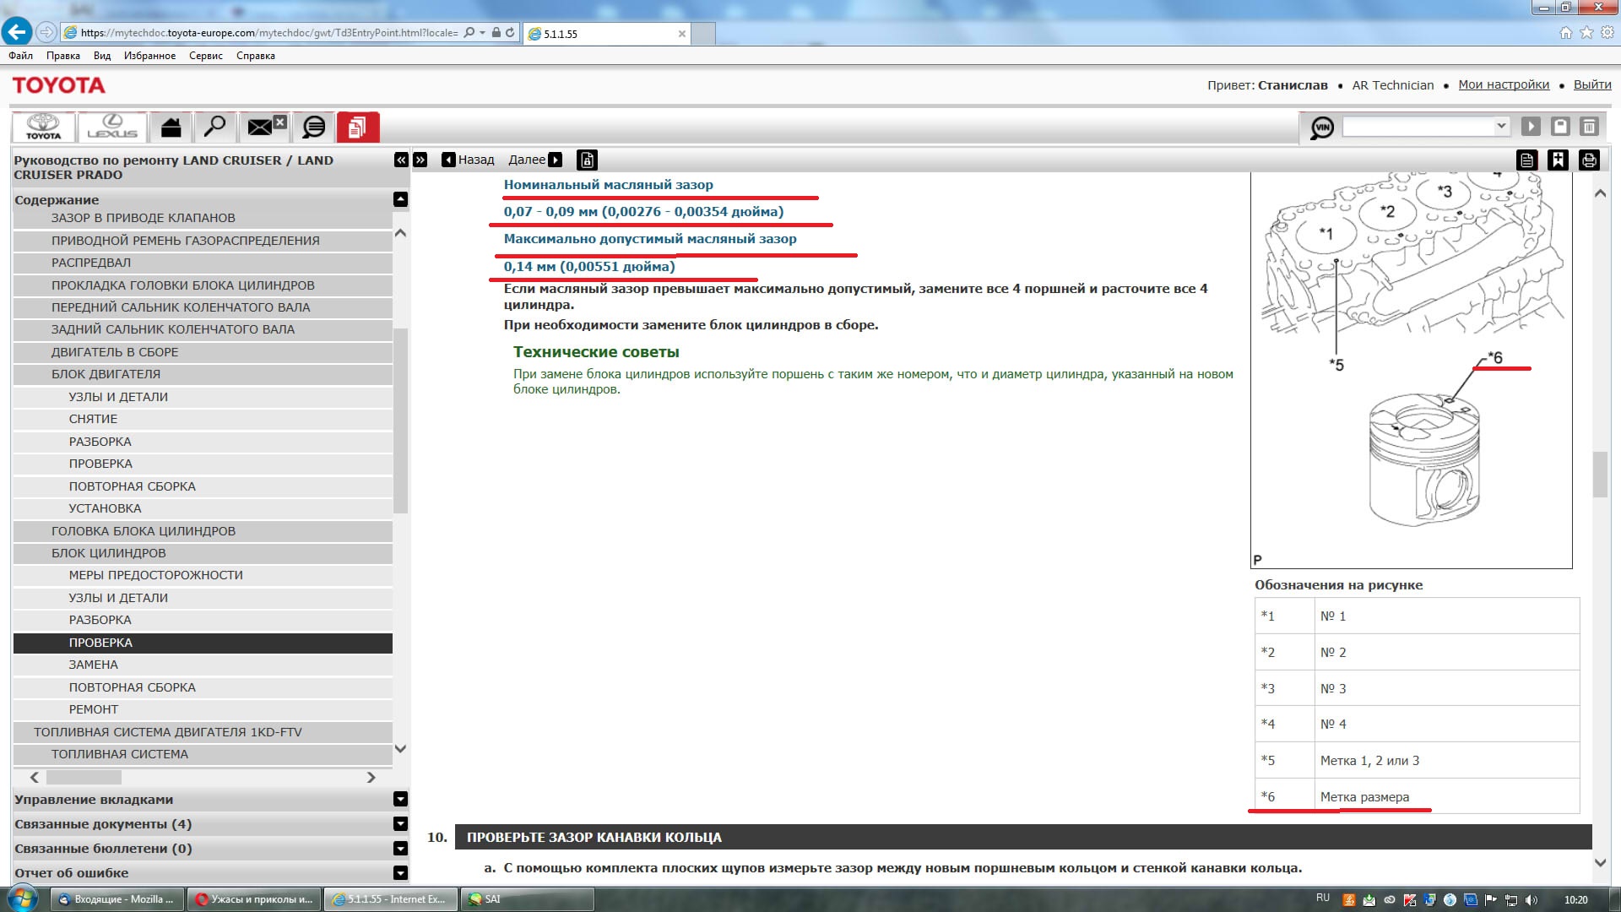The width and height of the screenshot is (1621, 912).
Task: Open the Правка menu
Action: (x=63, y=56)
